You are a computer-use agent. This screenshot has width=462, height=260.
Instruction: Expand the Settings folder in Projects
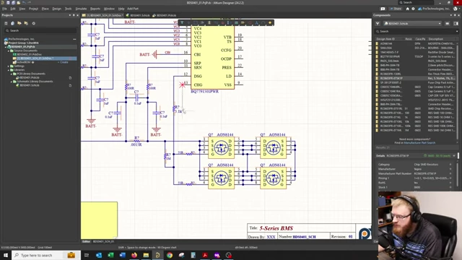coord(9,66)
